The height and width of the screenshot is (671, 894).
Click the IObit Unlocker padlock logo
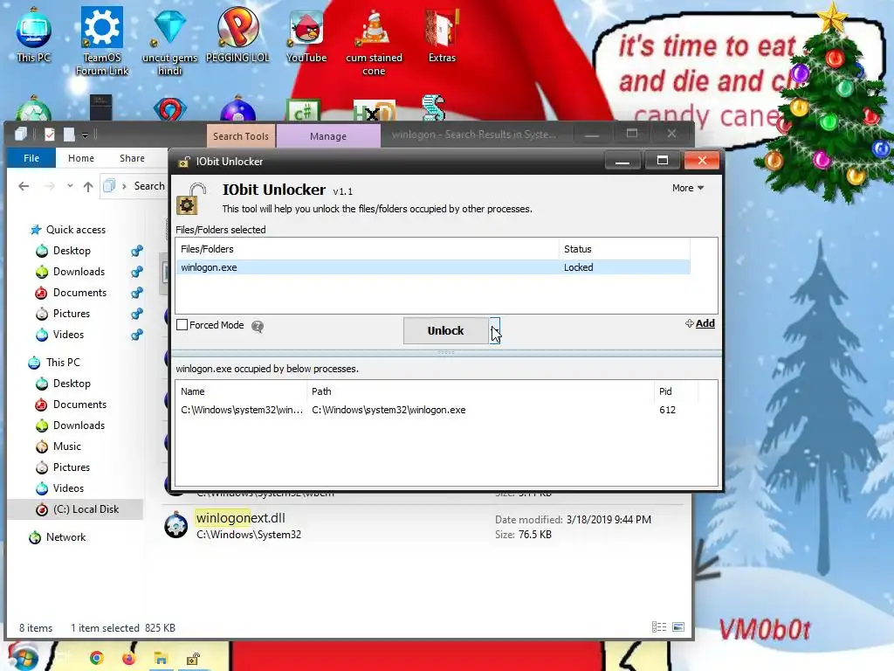190,198
